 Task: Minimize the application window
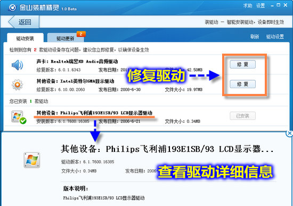click(x=272, y=6)
